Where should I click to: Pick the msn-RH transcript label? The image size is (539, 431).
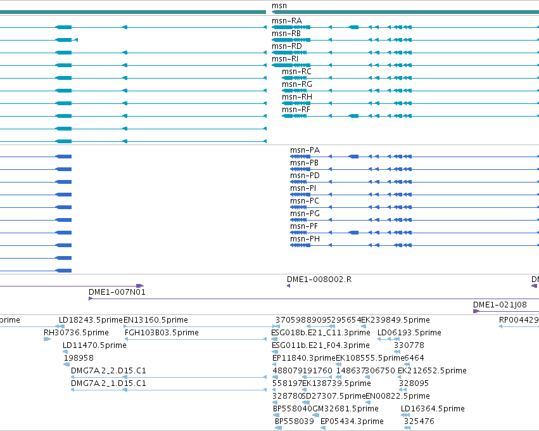(x=297, y=98)
